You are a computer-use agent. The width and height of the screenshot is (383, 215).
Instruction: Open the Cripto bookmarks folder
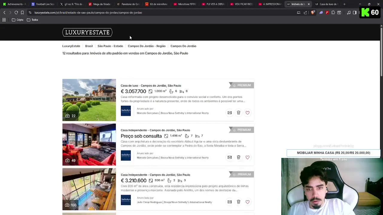[x=17, y=20]
